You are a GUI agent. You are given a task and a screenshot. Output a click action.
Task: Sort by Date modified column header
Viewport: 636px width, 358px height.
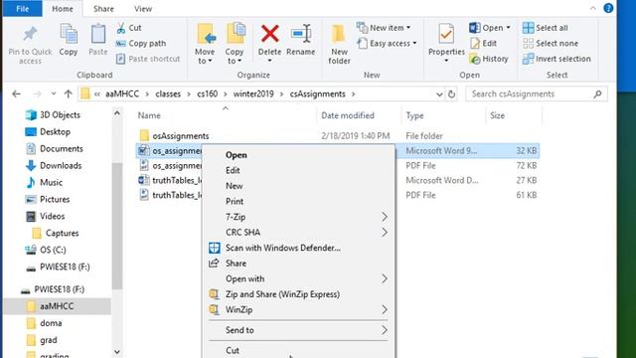coord(348,115)
